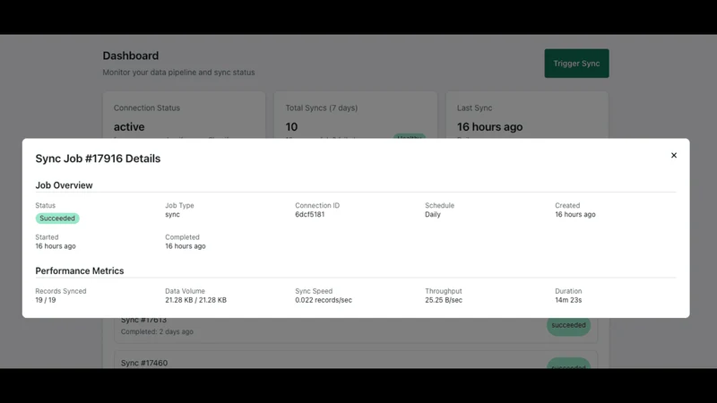Select Records Synced value 19 / 19

[46, 300]
